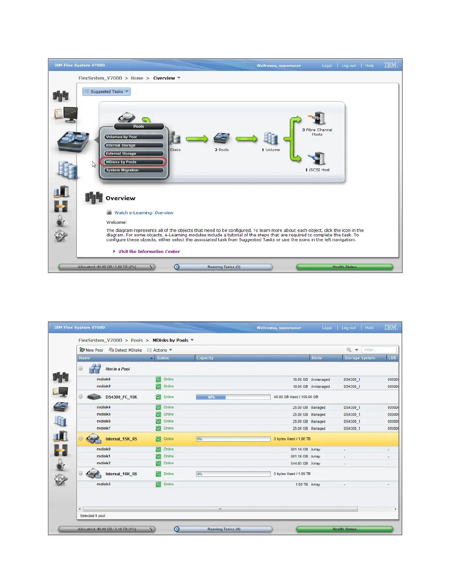
Task: Open the Settings gears icon in MDisks by Pools window
Action: pyautogui.click(x=61, y=479)
